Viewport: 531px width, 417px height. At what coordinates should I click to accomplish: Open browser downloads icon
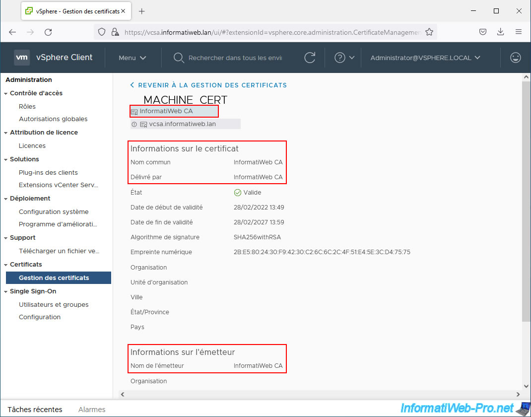500,32
